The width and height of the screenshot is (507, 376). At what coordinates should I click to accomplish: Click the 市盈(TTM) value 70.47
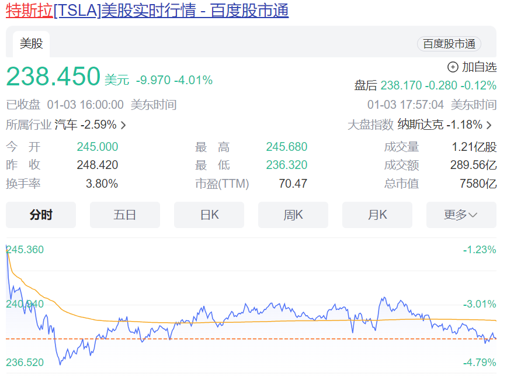293,184
